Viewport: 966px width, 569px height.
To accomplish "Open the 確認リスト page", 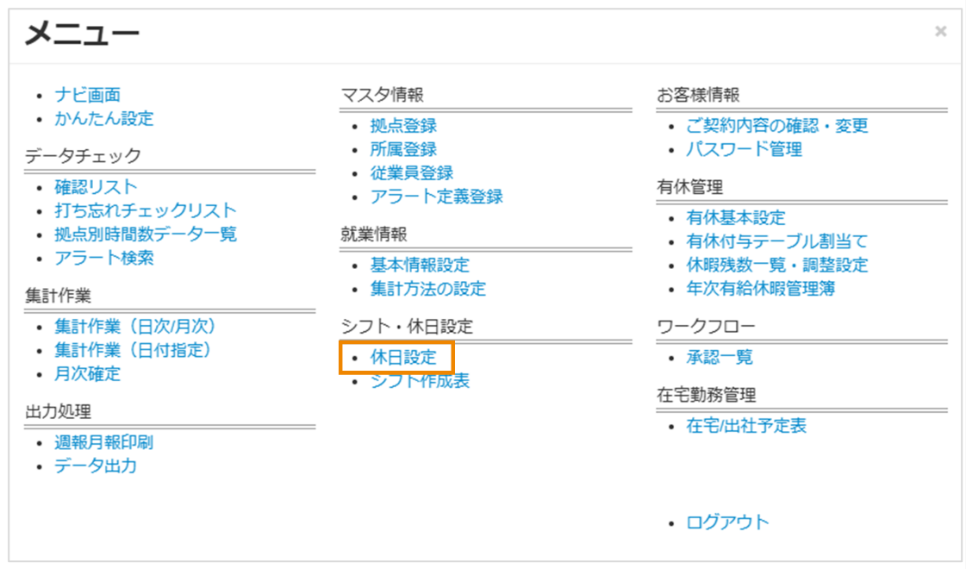I will 97,185.
